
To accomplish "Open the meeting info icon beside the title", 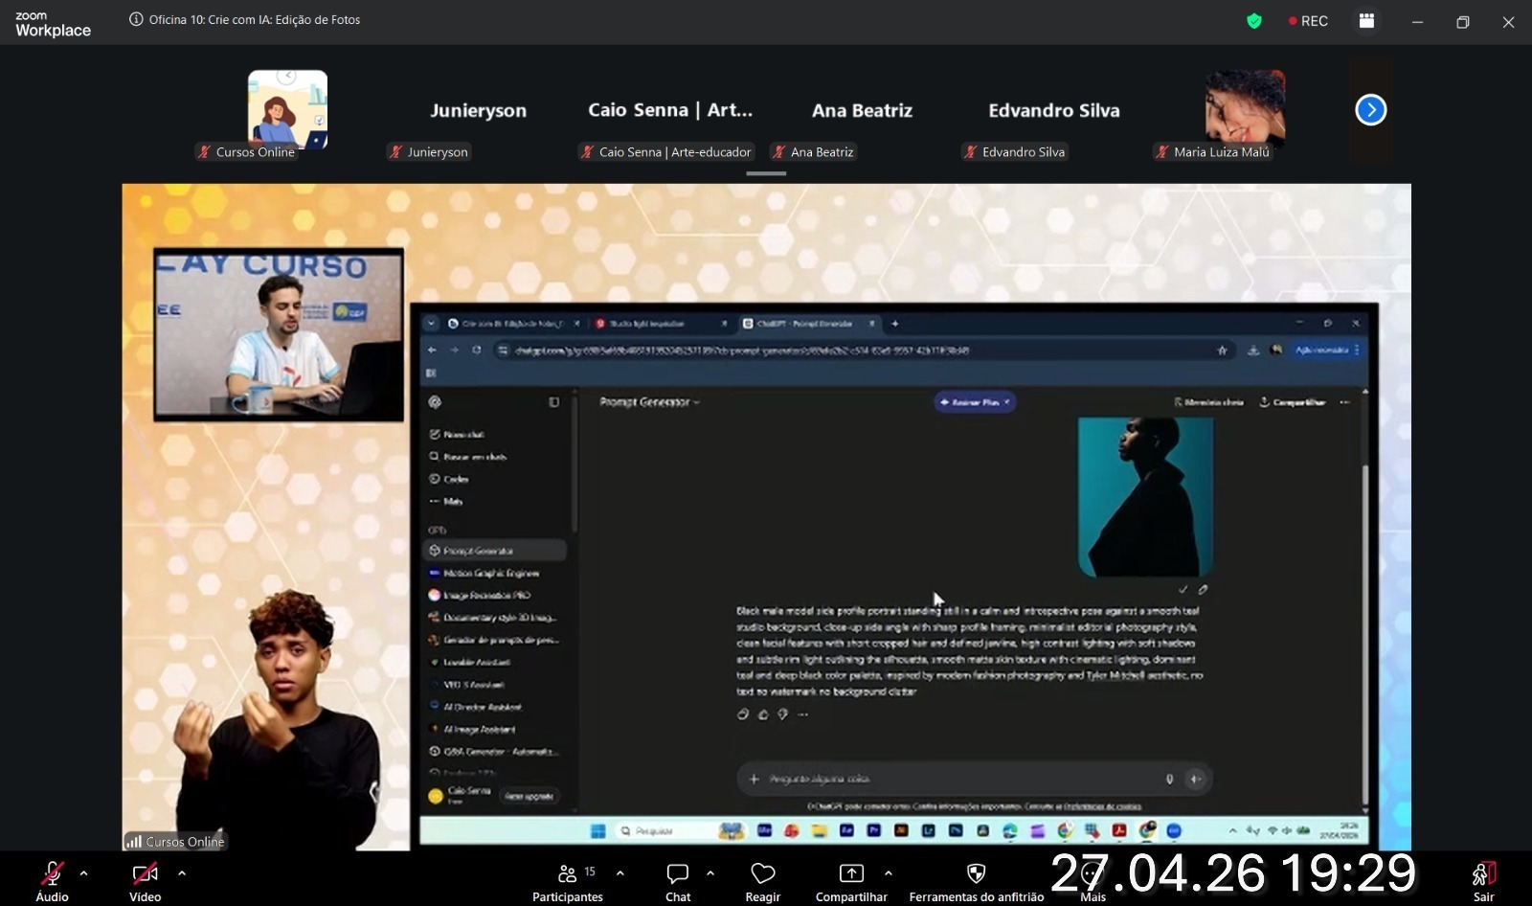I will tap(136, 19).
